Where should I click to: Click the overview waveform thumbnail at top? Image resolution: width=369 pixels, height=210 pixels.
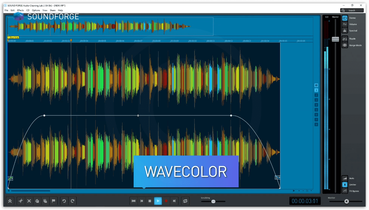click(110, 27)
